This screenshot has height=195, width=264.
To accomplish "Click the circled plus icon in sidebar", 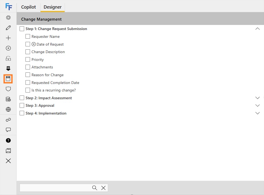I will (8, 48).
